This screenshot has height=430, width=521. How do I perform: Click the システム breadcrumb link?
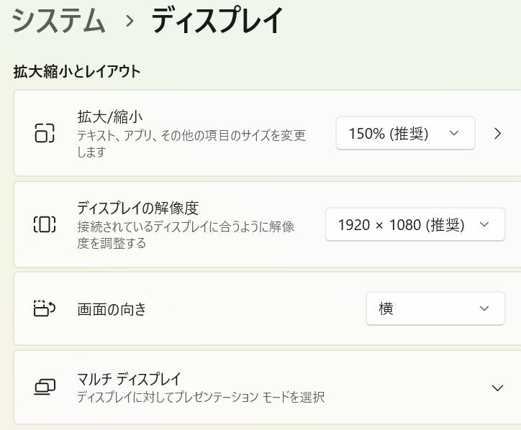click(59, 21)
